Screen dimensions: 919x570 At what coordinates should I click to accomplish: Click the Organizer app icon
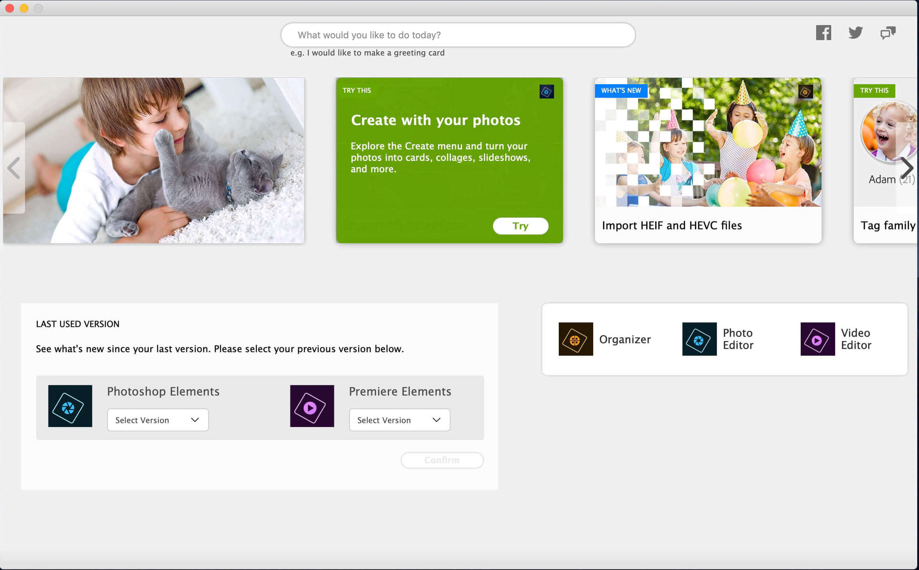(x=576, y=339)
